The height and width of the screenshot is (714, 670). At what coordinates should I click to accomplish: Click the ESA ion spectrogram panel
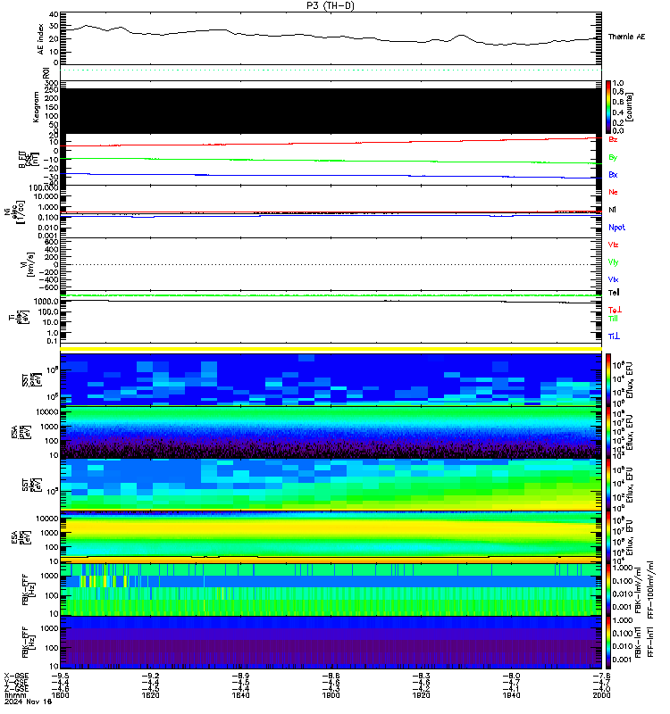(x=331, y=432)
